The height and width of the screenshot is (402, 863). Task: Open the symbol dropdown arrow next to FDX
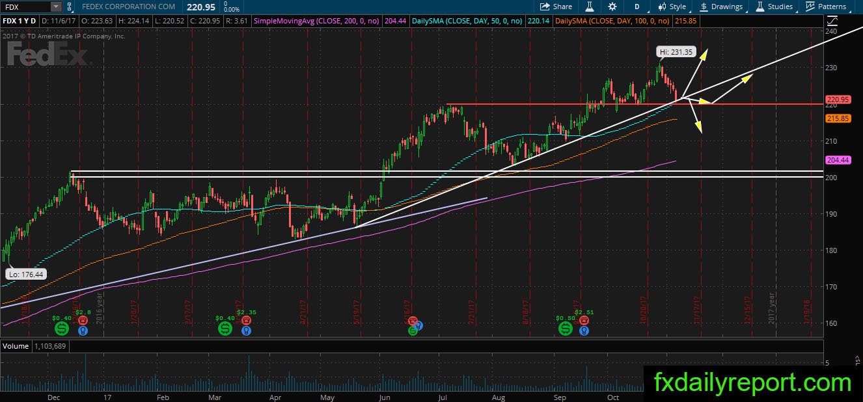[x=56, y=7]
